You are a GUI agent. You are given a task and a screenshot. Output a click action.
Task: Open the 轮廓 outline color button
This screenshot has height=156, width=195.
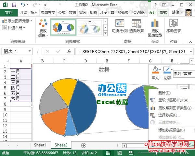coord(167,73)
